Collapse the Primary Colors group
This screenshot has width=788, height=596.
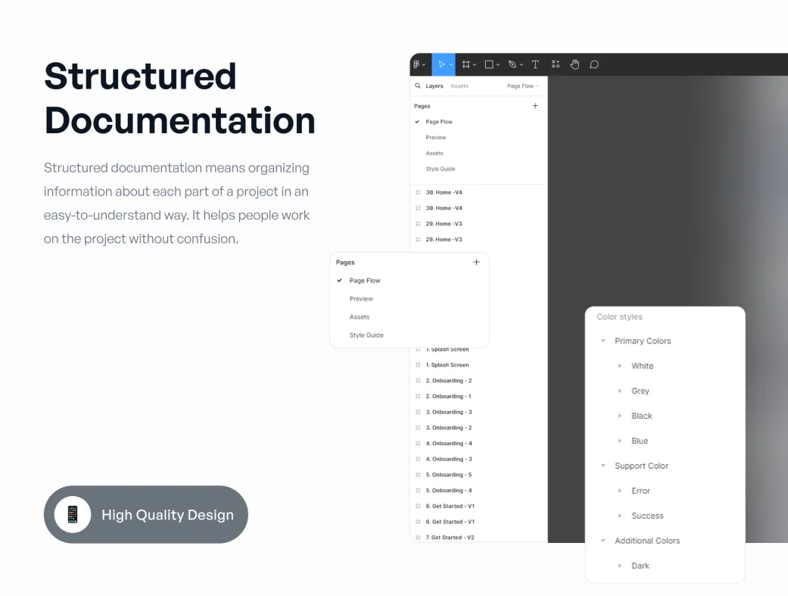pyautogui.click(x=603, y=341)
